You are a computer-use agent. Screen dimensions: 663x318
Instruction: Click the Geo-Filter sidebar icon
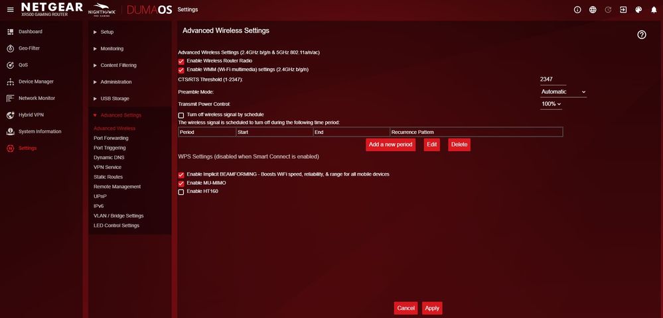11,48
